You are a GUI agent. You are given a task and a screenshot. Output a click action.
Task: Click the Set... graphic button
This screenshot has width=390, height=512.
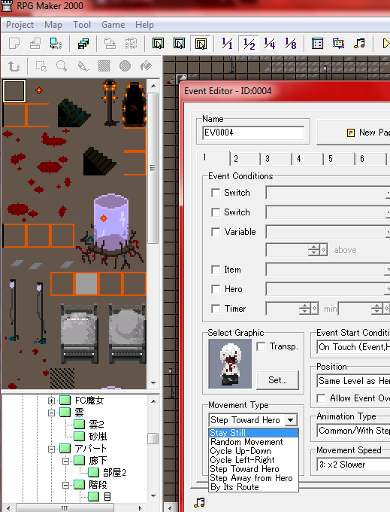[x=277, y=380]
